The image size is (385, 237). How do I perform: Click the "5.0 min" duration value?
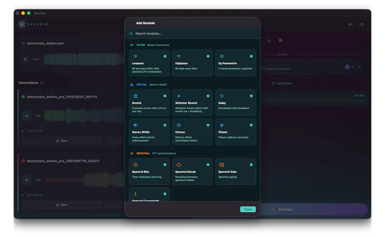coord(359,96)
